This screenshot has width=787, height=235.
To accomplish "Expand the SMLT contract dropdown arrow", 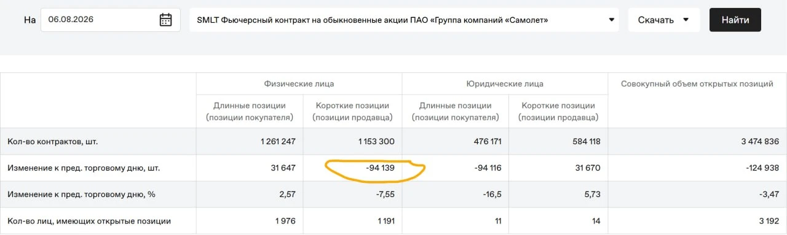I will point(611,20).
